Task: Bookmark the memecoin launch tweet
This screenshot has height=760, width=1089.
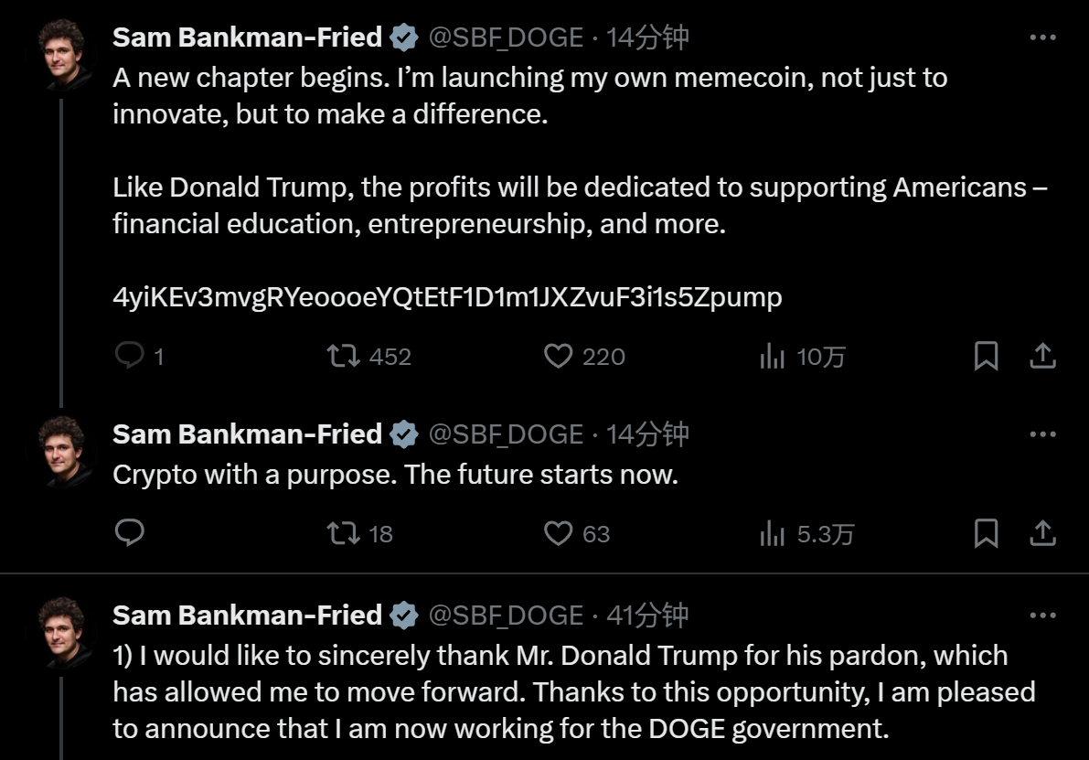Action: [x=986, y=356]
